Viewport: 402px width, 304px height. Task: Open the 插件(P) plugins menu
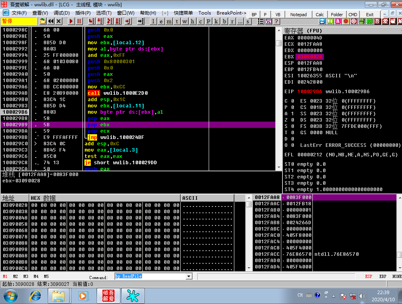tap(83, 13)
